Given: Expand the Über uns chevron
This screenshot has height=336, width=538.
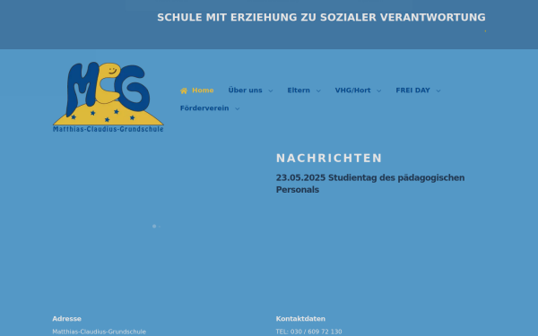Looking at the screenshot, I should click(271, 90).
